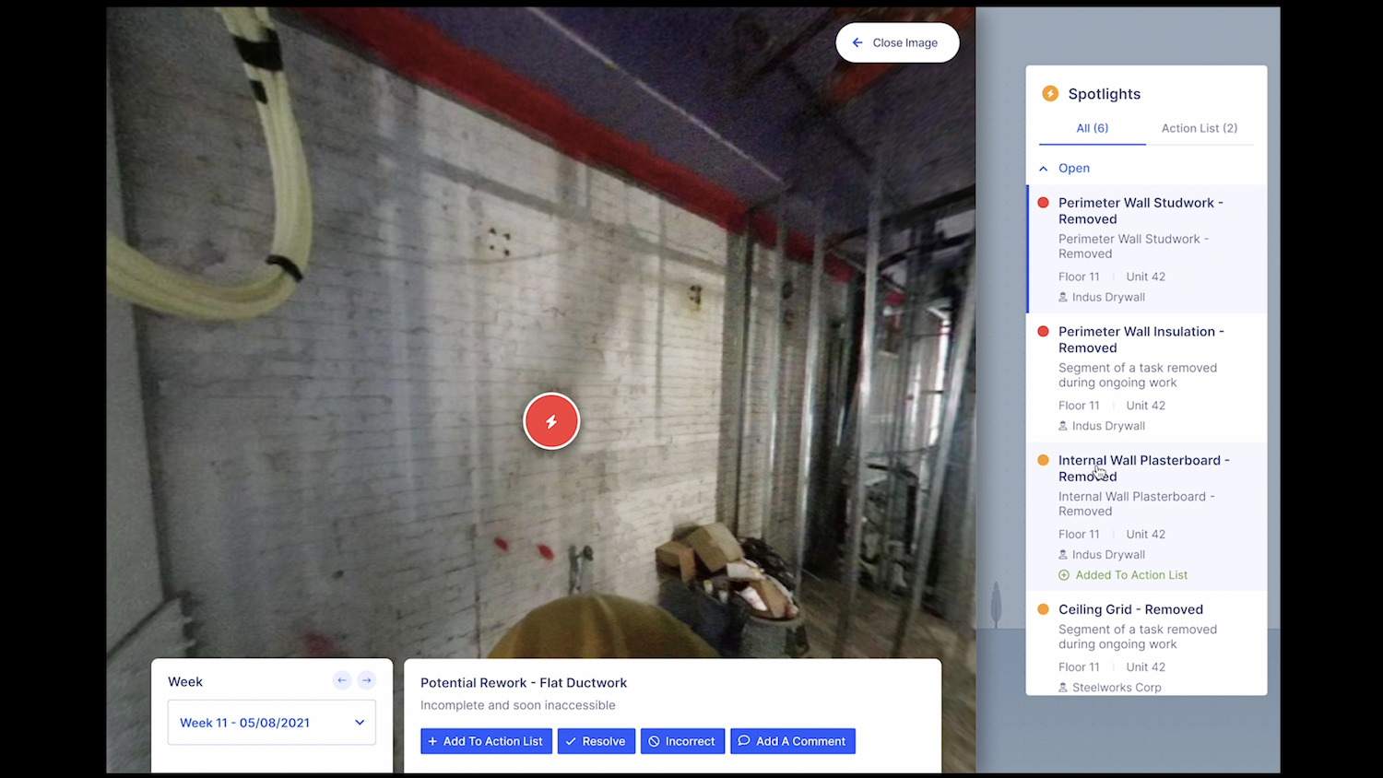Go back one week using the left arrow
This screenshot has width=1383, height=778.
(x=341, y=679)
